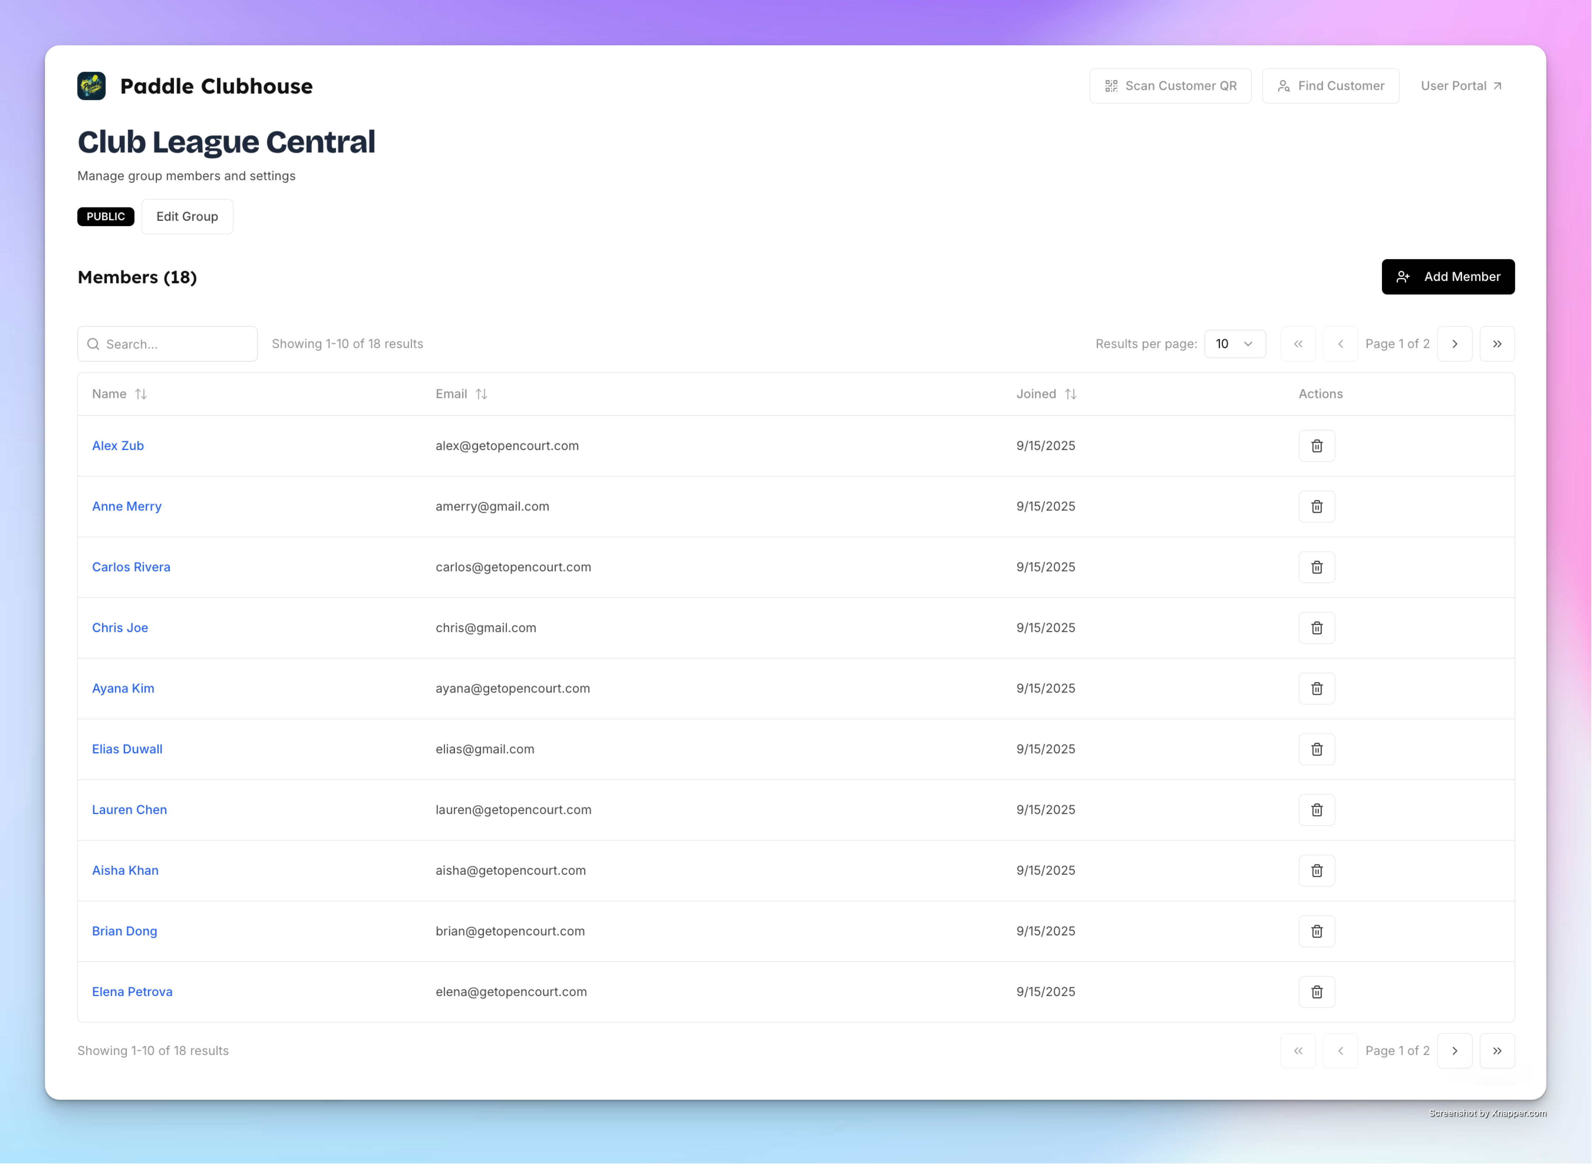Open Aisha Khan profile link
This screenshot has width=1592, height=1164.
(x=125, y=870)
